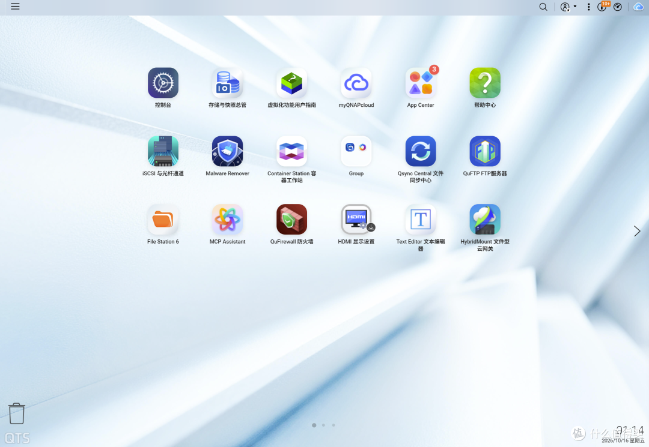Switch to the second desktop page dot

(x=323, y=425)
